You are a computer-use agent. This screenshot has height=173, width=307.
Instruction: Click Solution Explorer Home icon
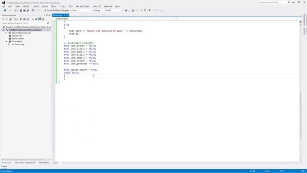tap(11, 19)
